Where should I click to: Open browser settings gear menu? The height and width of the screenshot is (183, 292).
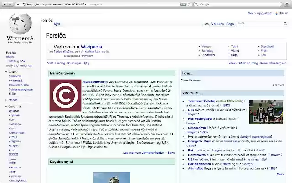coord(287,4)
